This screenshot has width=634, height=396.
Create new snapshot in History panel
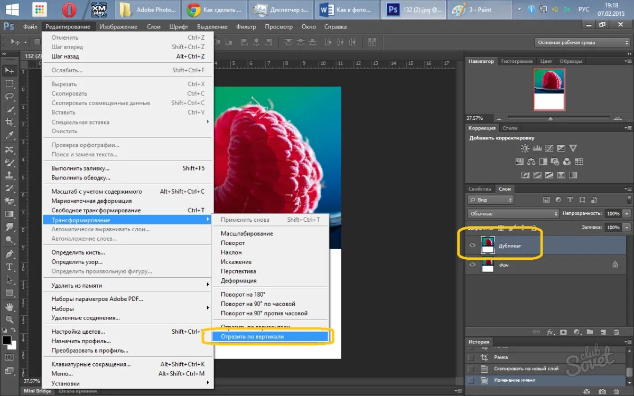pyautogui.click(x=602, y=392)
